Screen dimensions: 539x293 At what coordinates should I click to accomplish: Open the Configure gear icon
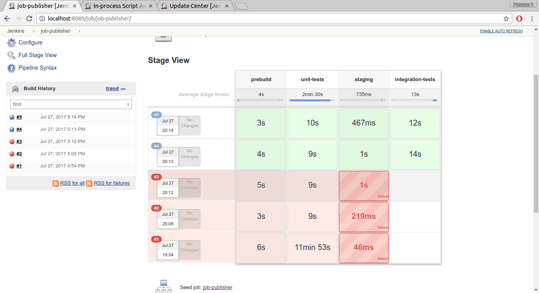pyautogui.click(x=11, y=43)
